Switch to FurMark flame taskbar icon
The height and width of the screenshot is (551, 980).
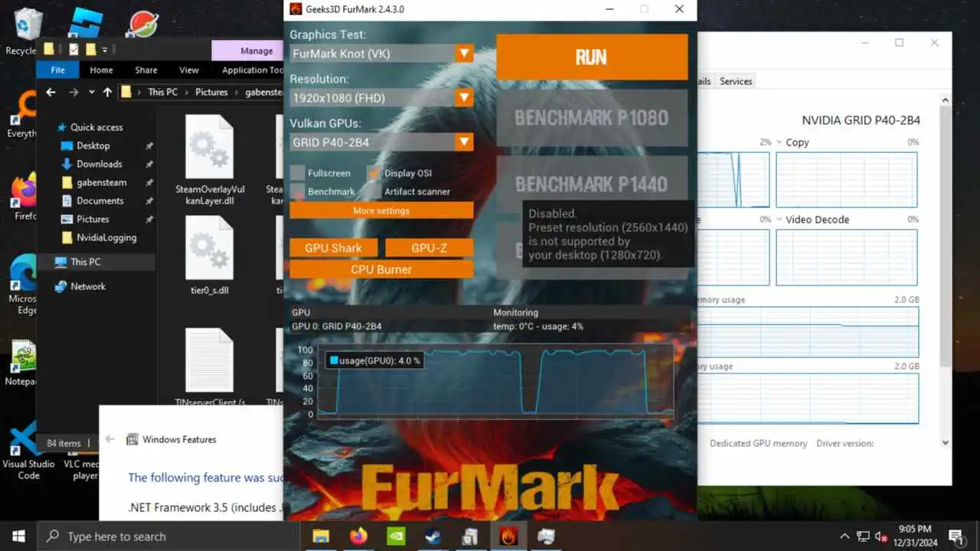tap(508, 536)
